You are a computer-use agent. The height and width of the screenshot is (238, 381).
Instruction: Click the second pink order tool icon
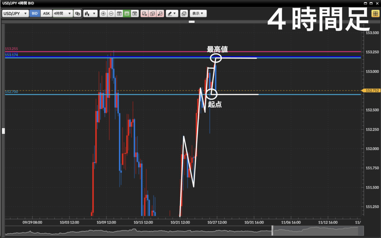[152, 13]
